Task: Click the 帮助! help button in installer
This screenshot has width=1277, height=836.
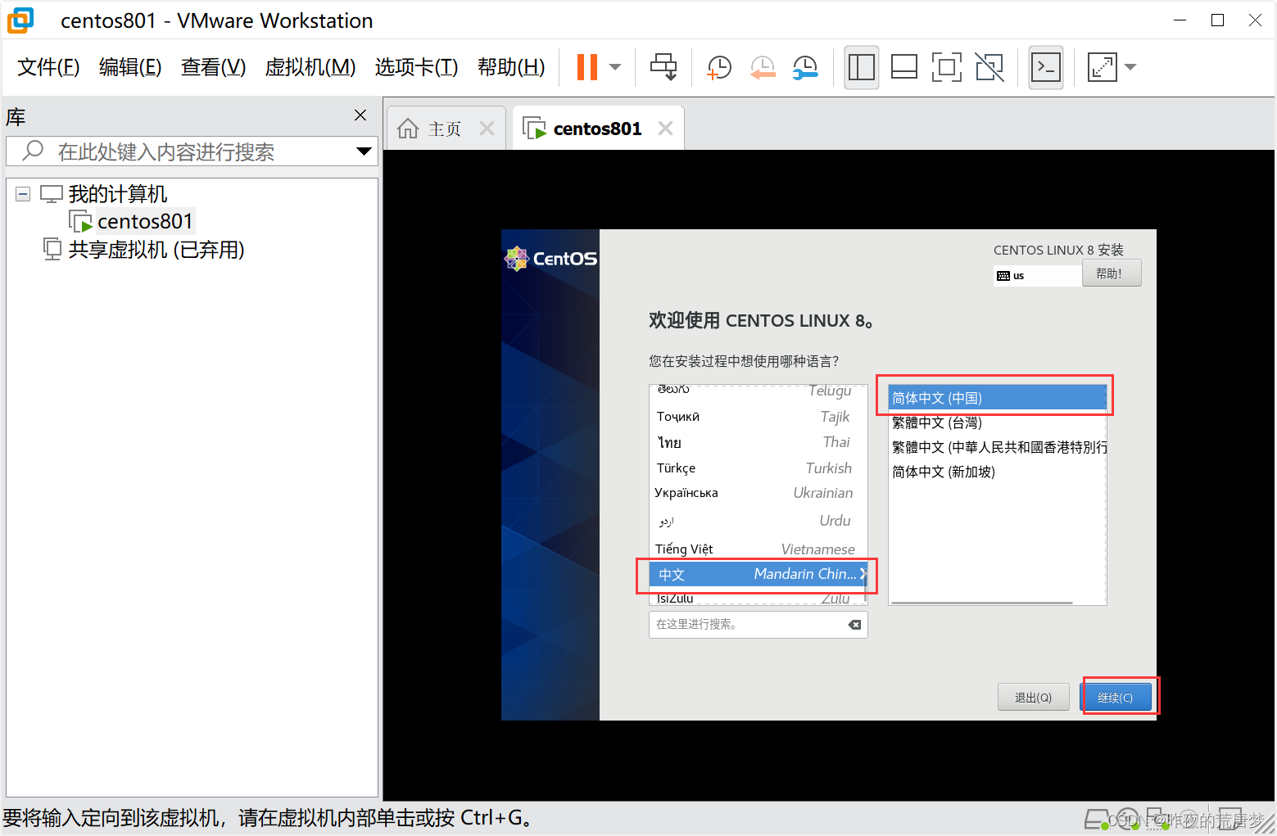Action: pos(1111,273)
